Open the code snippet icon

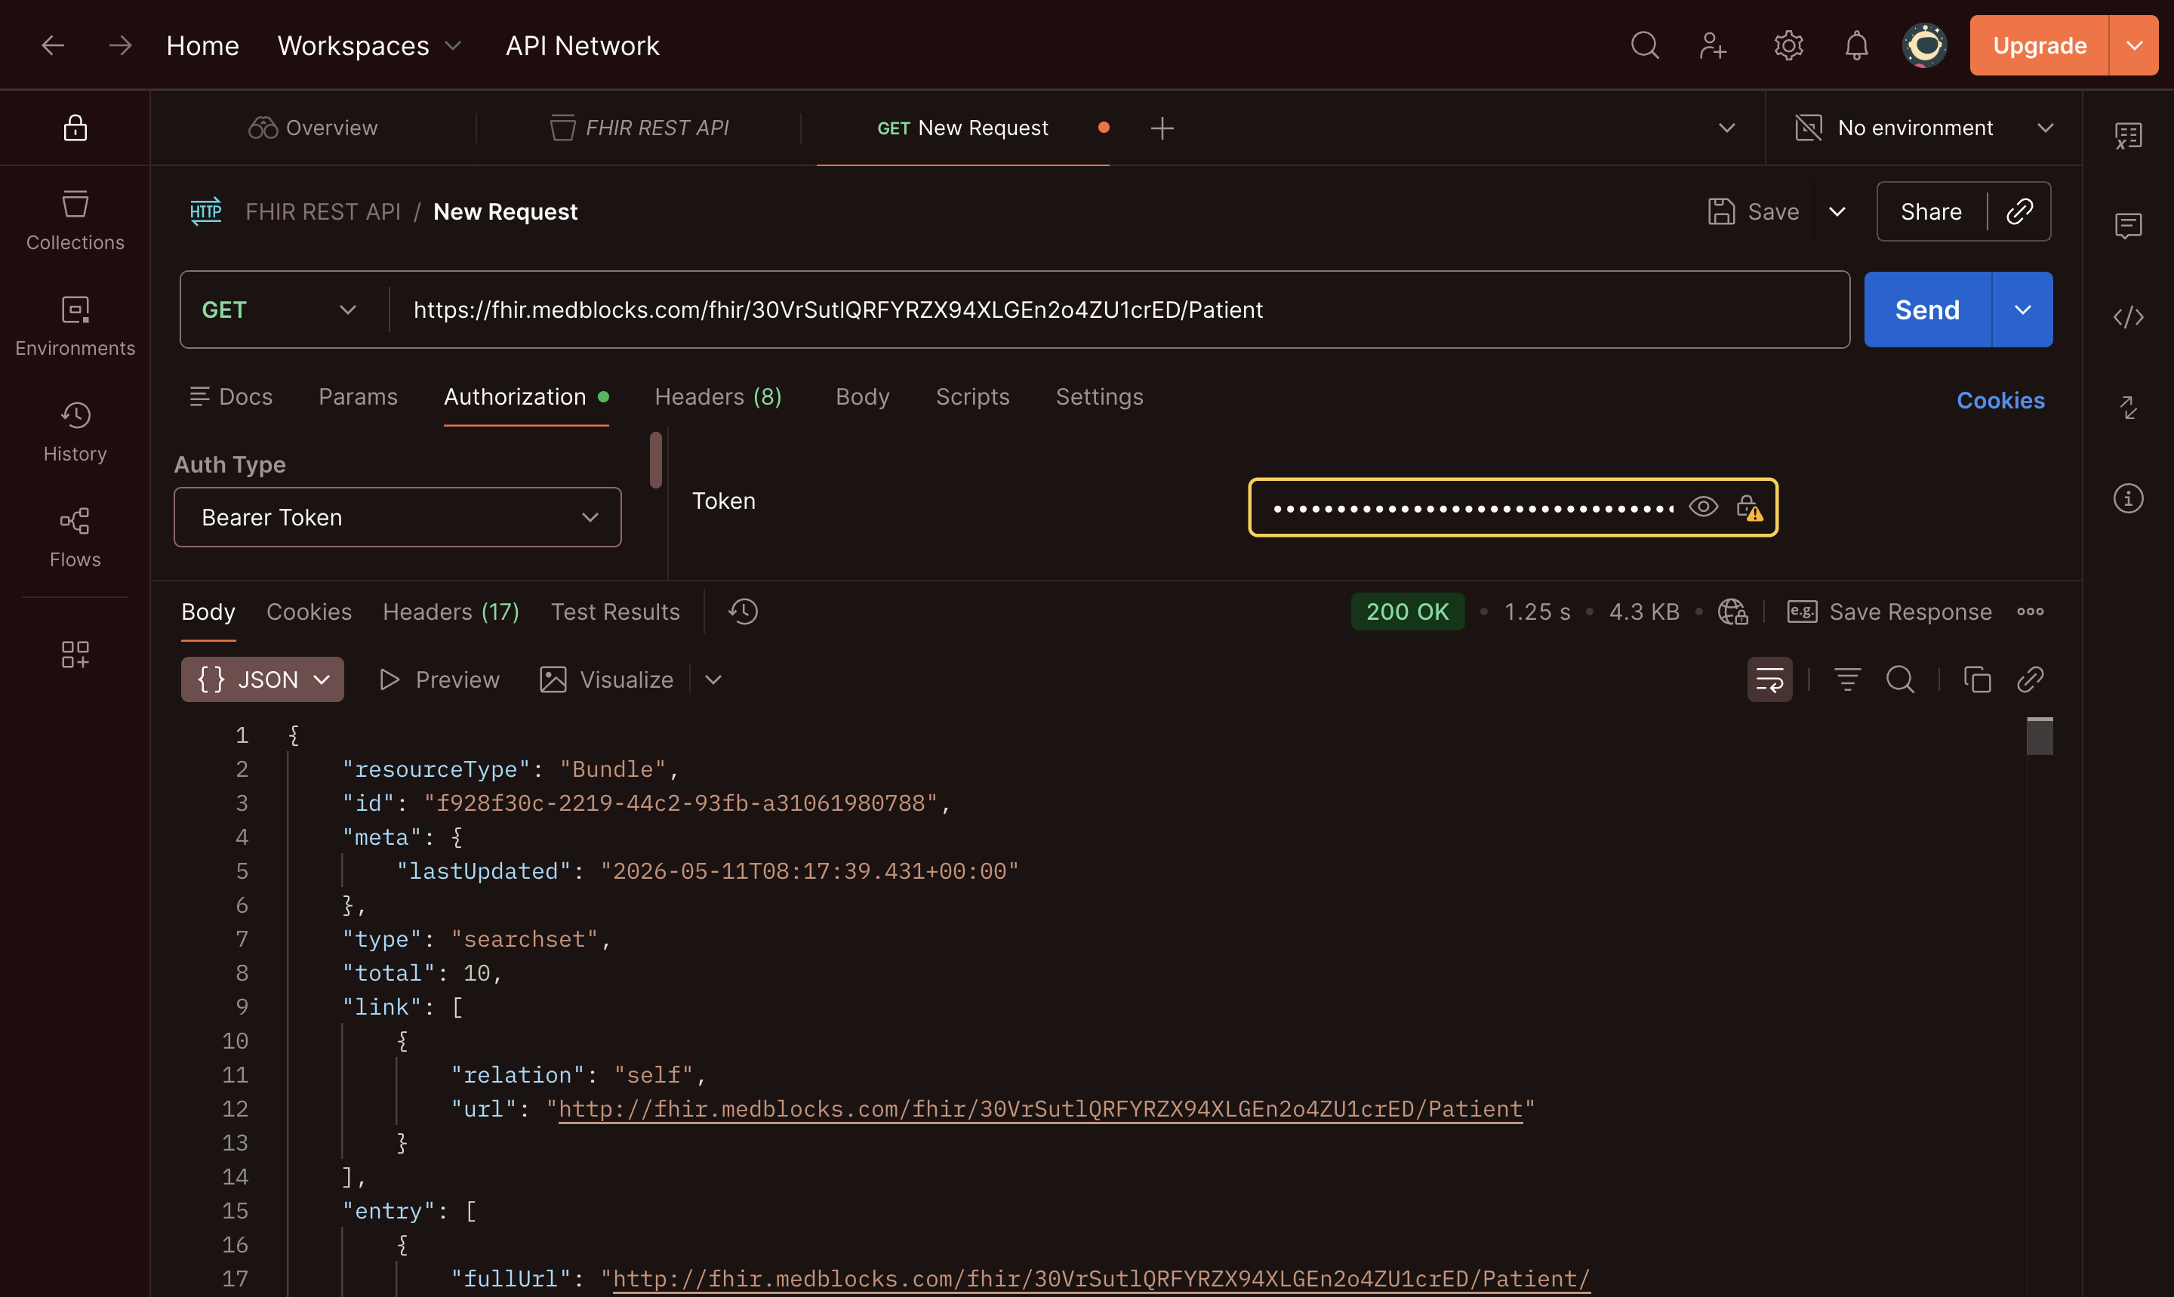[2128, 316]
